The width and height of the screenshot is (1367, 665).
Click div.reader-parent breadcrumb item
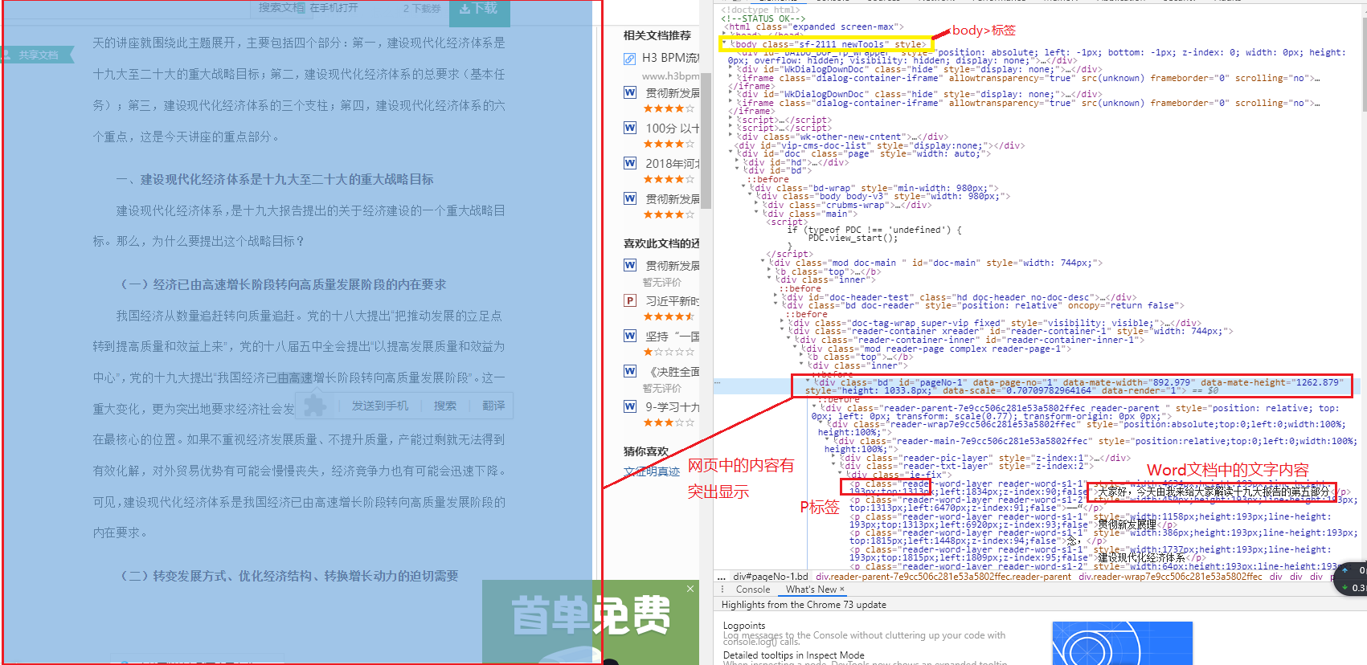pos(943,577)
